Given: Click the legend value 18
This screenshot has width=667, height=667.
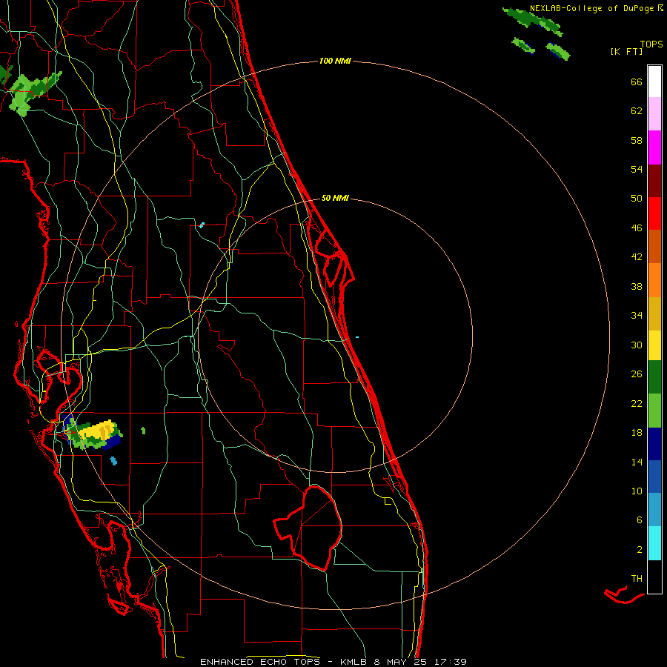Looking at the screenshot, I should [x=637, y=433].
